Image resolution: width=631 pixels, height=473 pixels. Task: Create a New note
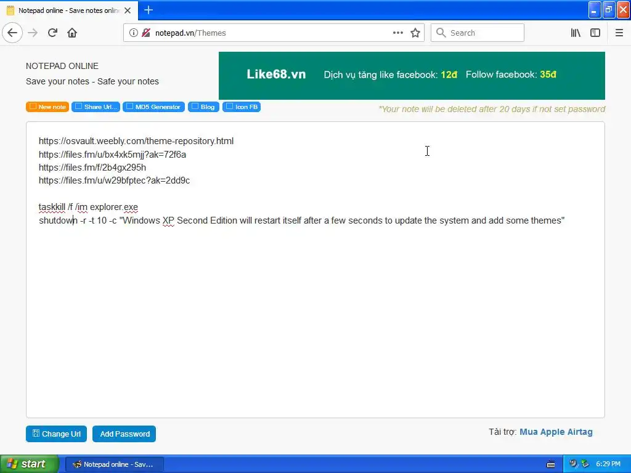(x=47, y=107)
